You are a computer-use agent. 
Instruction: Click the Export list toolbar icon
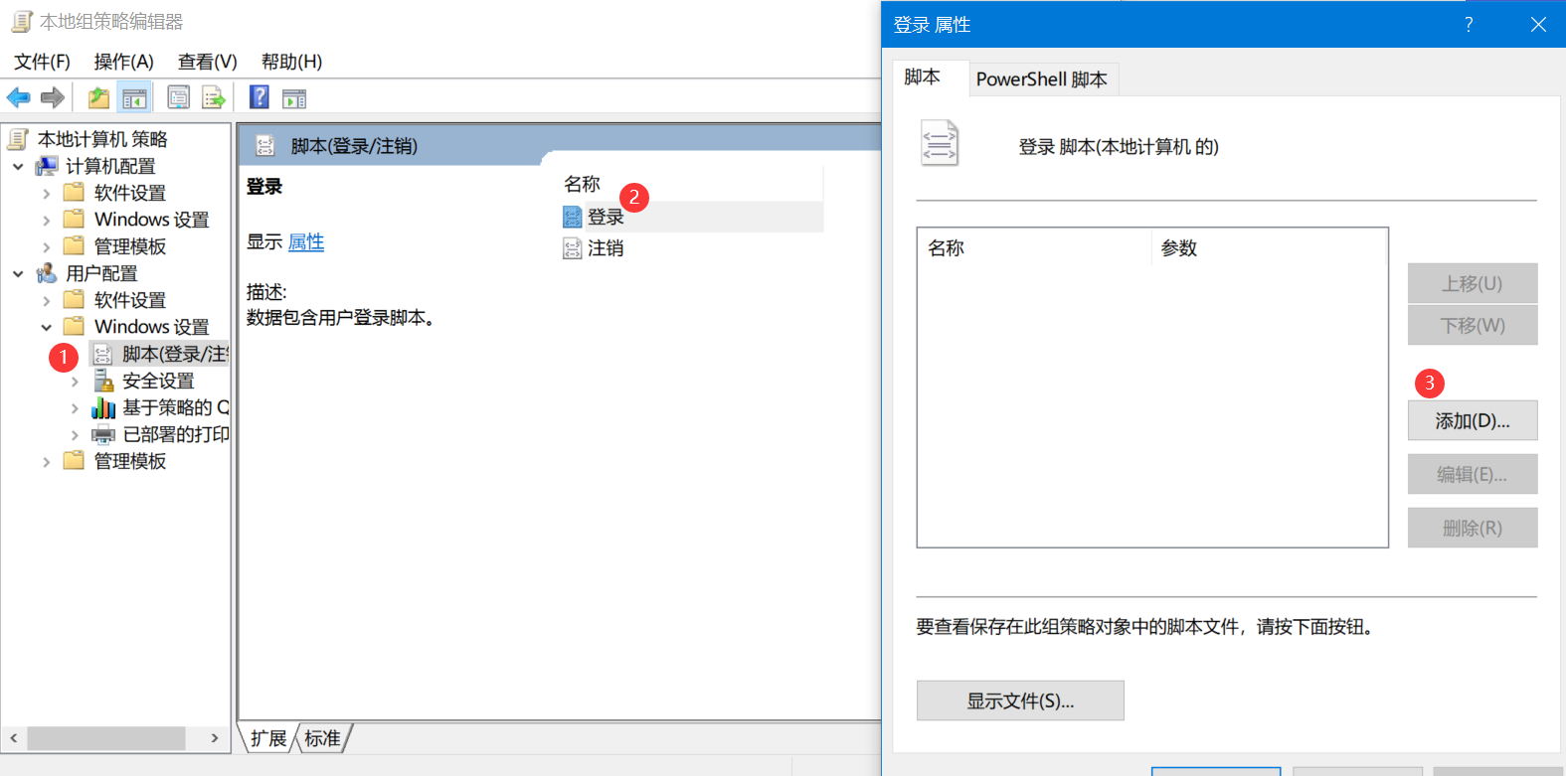pos(214,97)
